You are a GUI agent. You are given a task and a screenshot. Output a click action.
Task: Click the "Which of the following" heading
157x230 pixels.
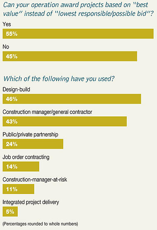coord(59,79)
